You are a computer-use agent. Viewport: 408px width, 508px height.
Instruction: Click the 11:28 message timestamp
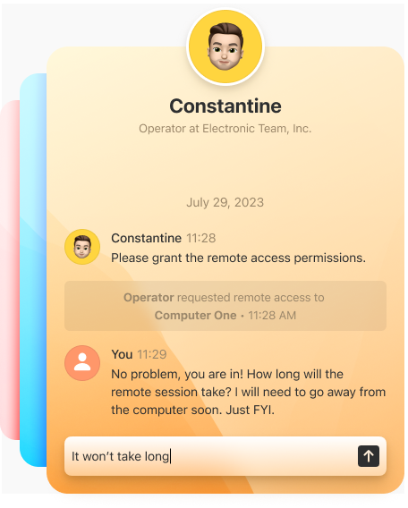pos(201,238)
